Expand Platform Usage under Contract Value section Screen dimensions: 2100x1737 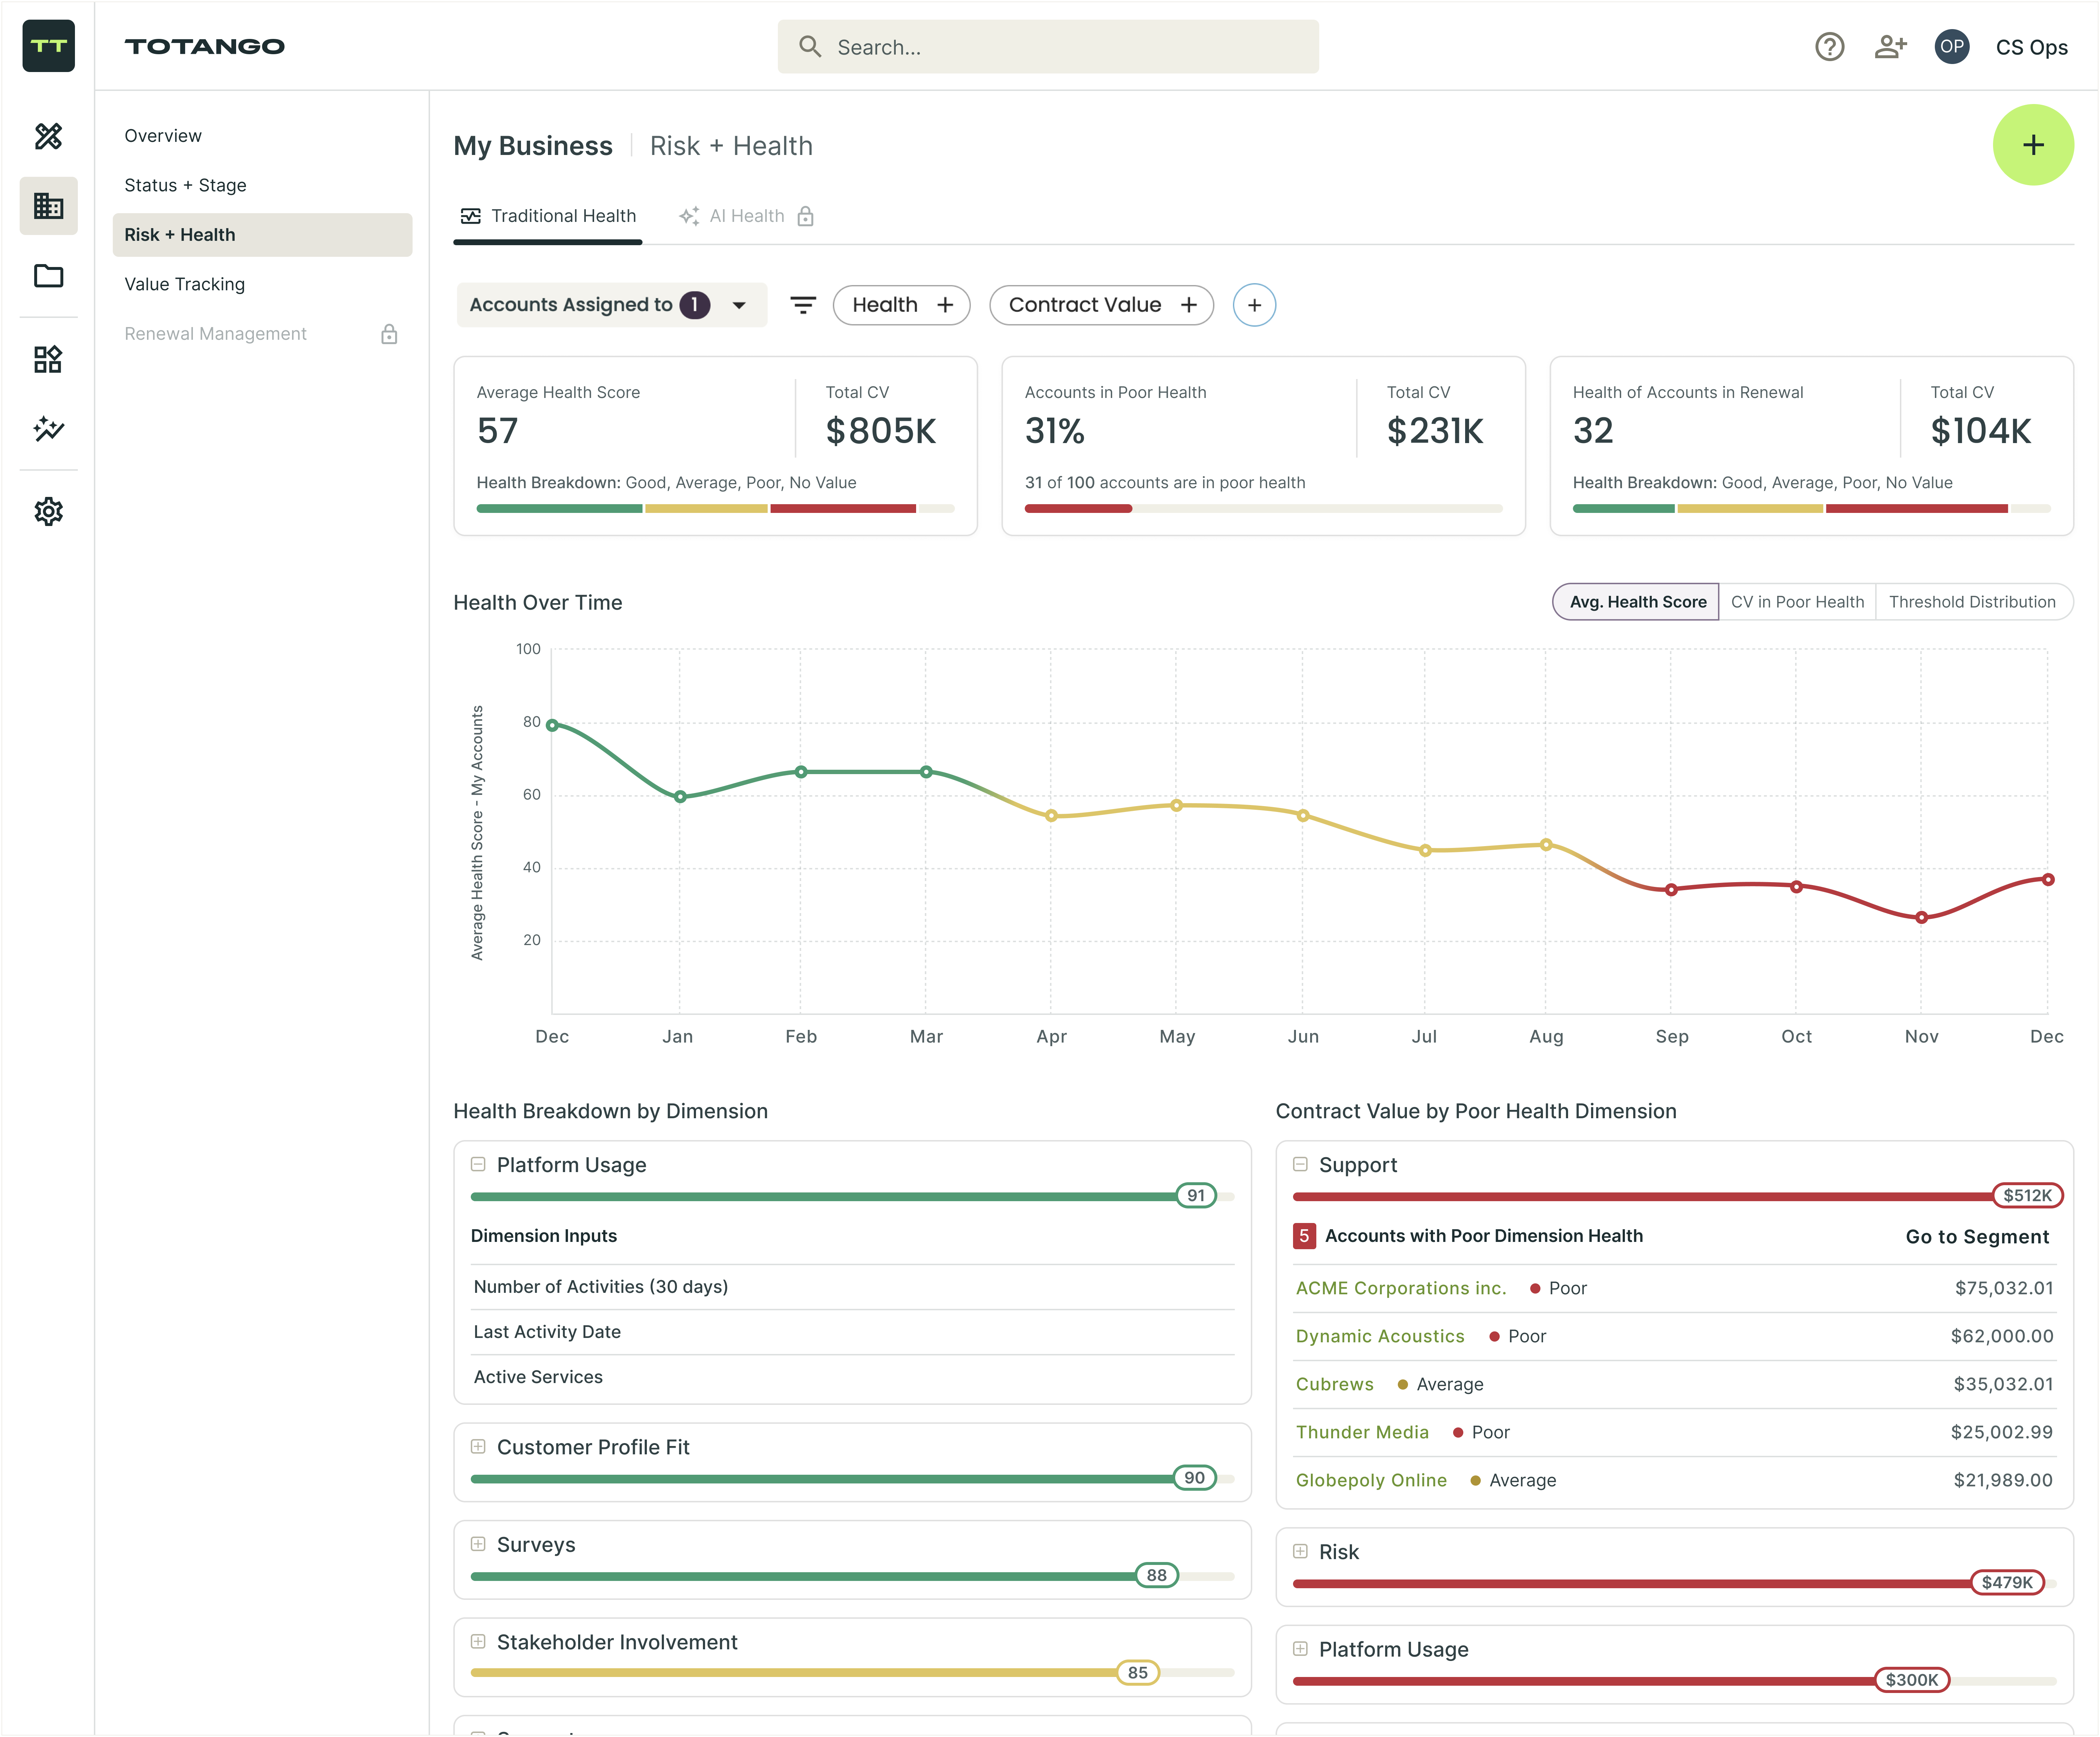tap(1300, 1649)
